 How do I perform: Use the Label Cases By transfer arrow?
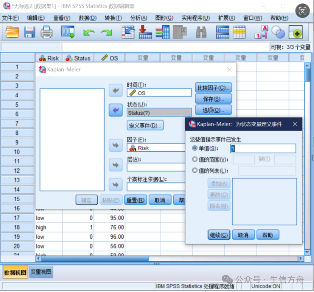(115, 185)
